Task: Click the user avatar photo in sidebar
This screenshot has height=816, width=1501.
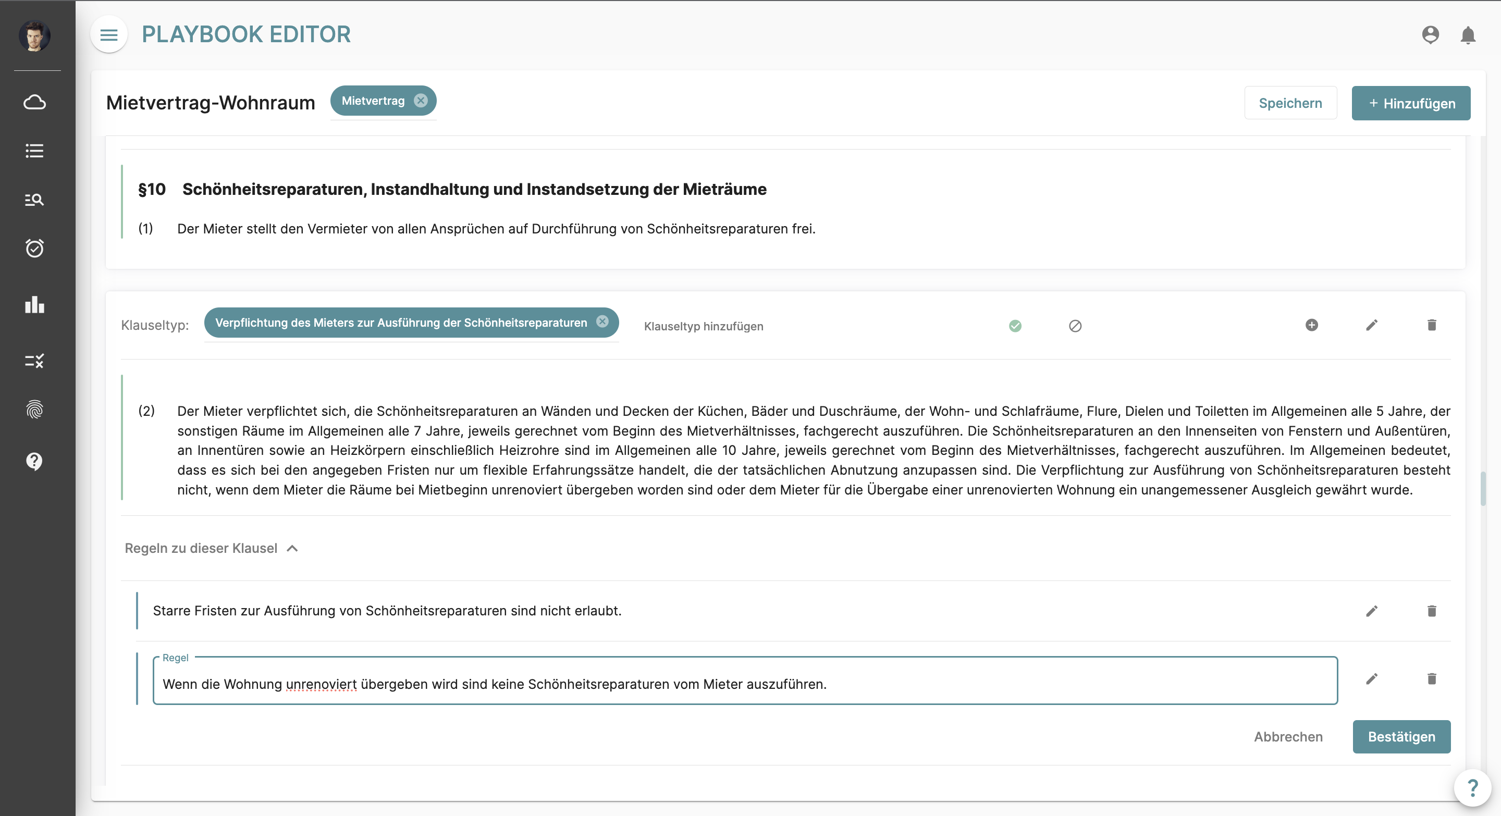Action: [34, 36]
